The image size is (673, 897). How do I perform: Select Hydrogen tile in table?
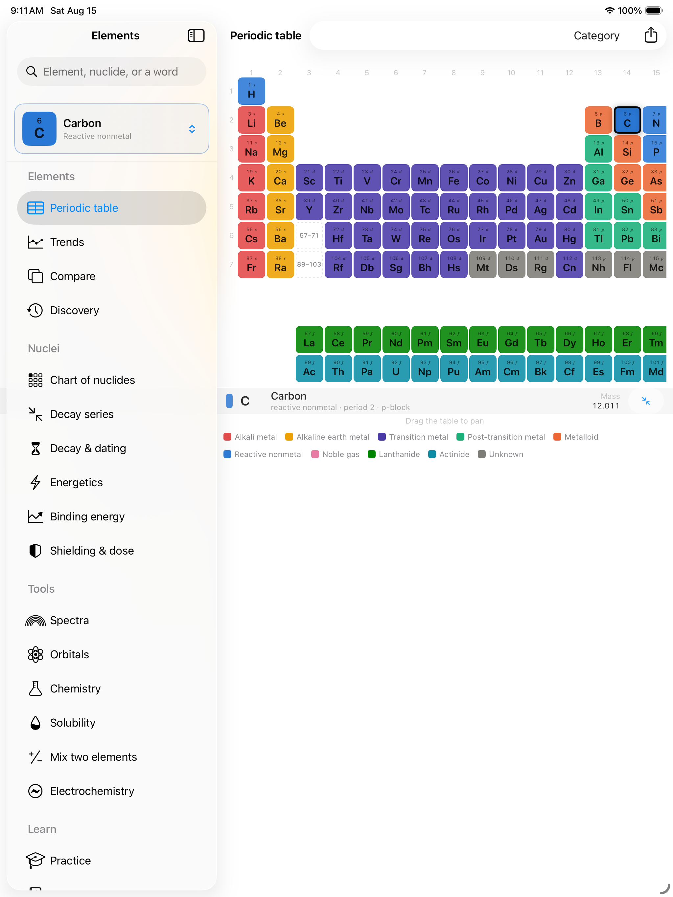tap(251, 91)
